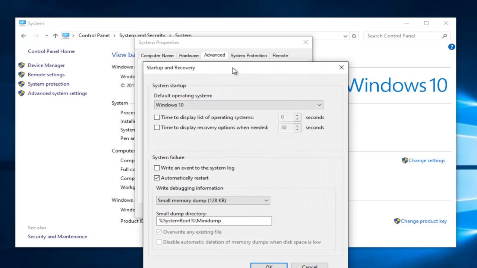
Task: Click the operating systems seconds value field
Action: 286,117
